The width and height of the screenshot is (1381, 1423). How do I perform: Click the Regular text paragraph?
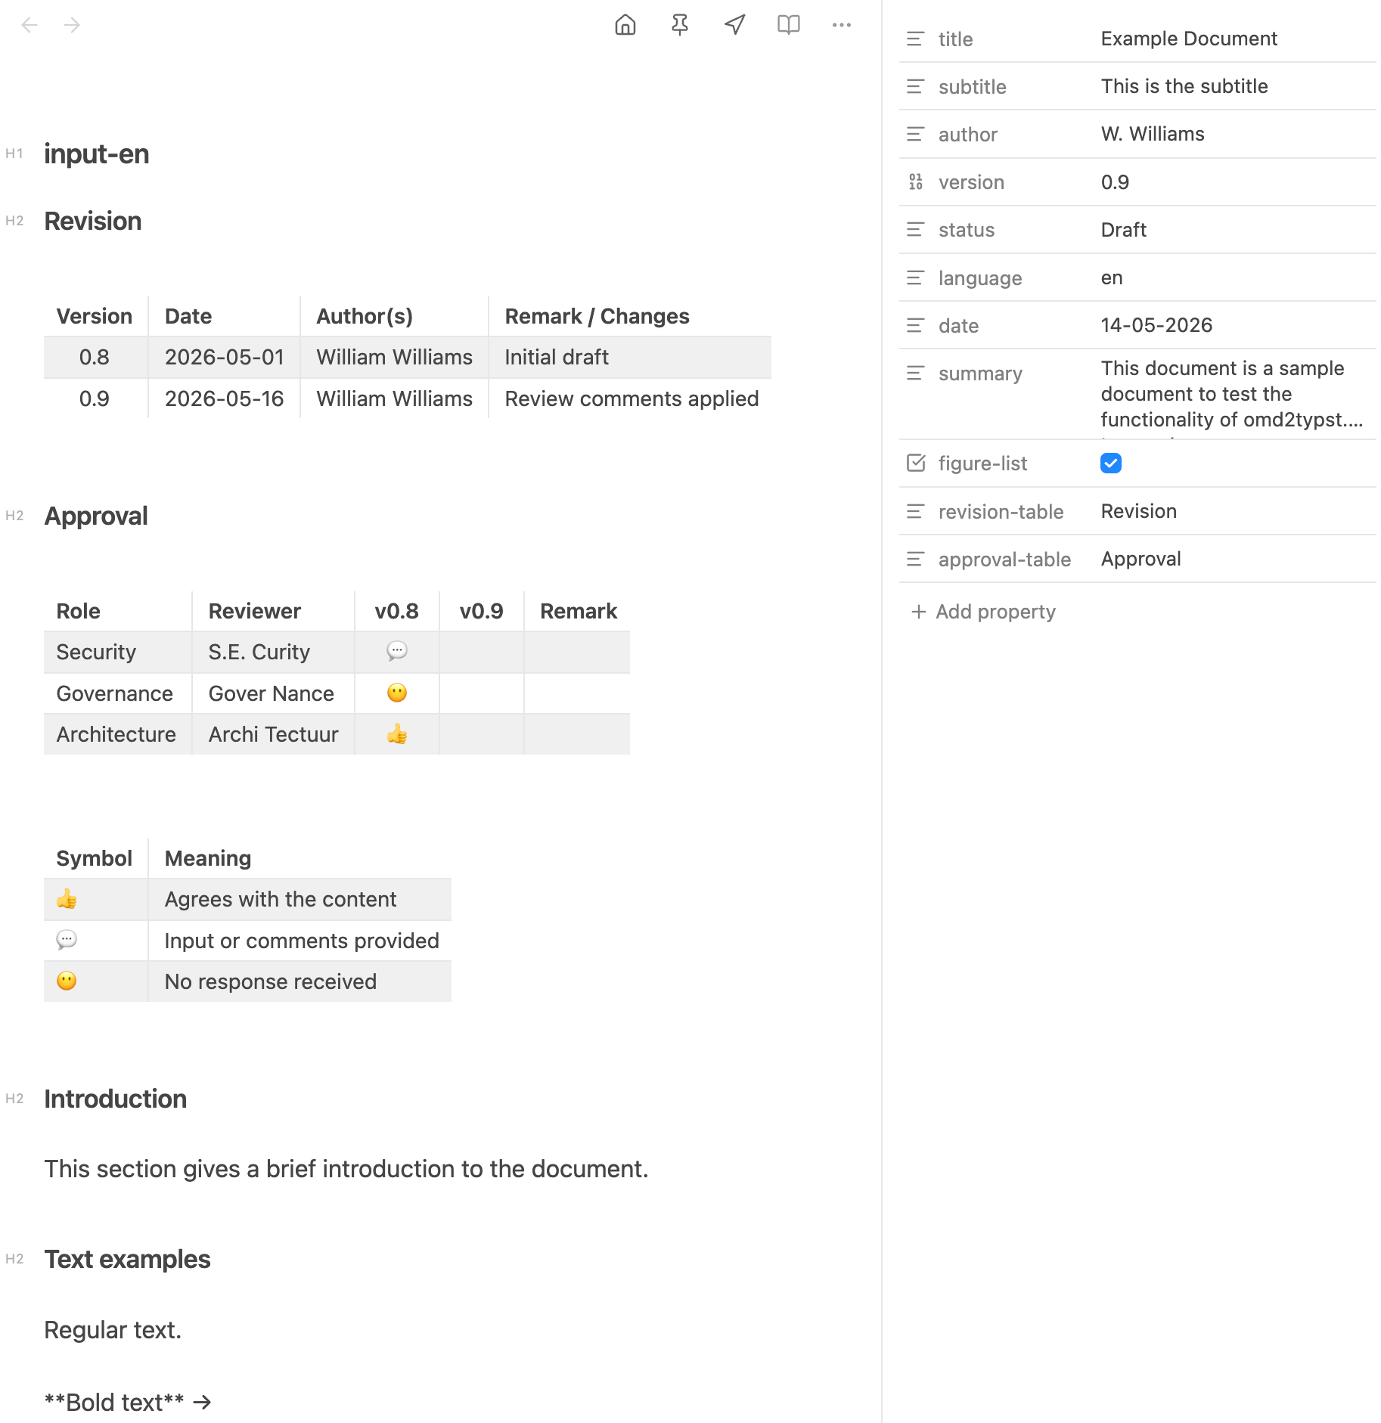[x=113, y=1330]
